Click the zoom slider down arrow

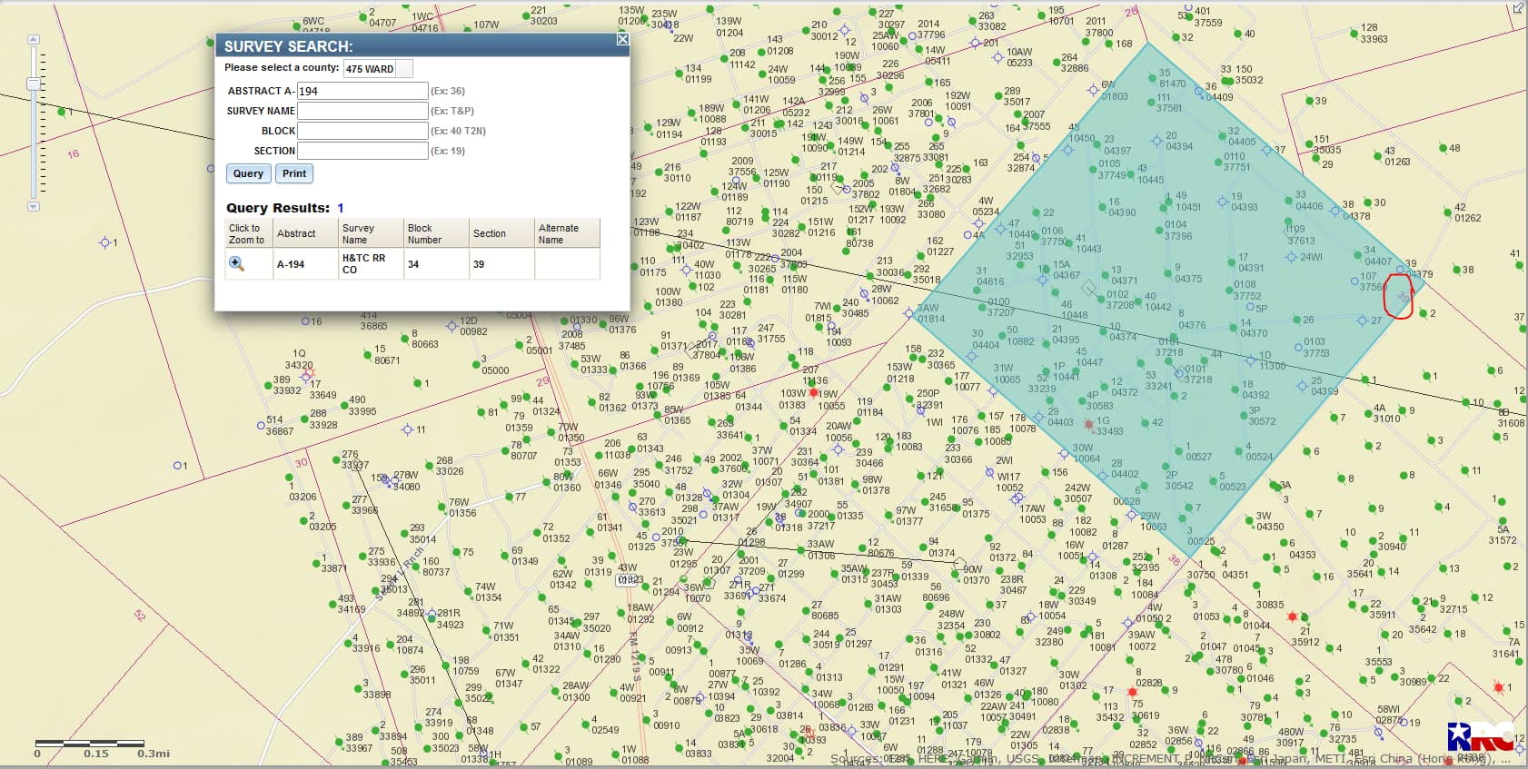click(x=34, y=207)
